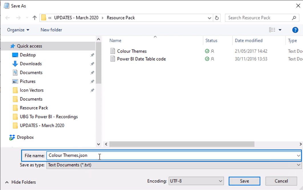The height and width of the screenshot is (190, 303).
Task: Click horizontal scrollbar right arrow in file list
Action: point(300,144)
